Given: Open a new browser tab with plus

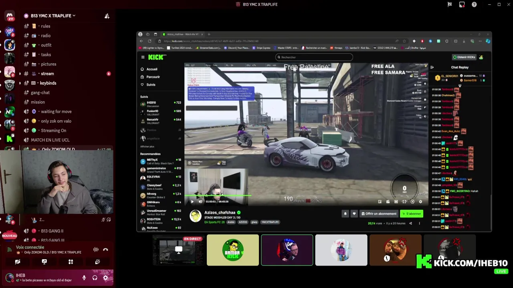Looking at the screenshot, I should pos(209,34).
